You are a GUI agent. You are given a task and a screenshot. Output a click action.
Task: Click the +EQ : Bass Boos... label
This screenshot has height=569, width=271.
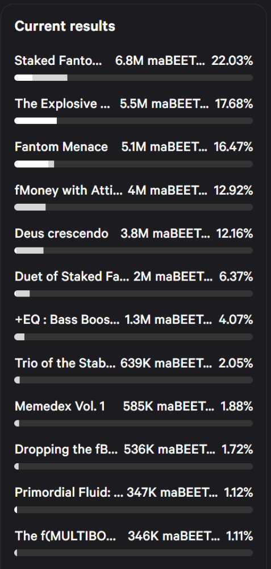click(x=67, y=320)
